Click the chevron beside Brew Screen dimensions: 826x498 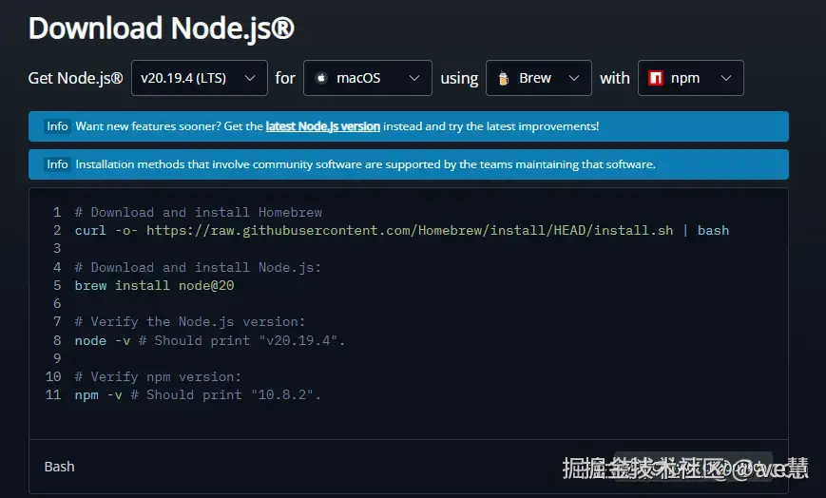(x=574, y=78)
